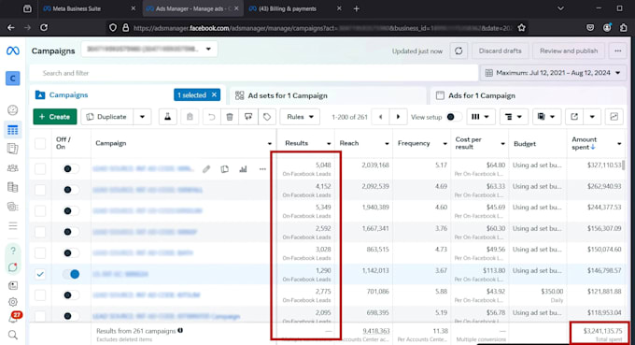Open the browser extensions icon
Viewport: 635px width, 345px height.
[x=624, y=27]
